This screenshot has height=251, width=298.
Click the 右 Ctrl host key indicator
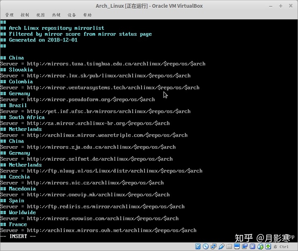281,246
